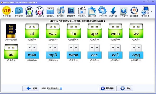The width and height of the screenshot is (156, 94).
Task: Close the dts音效大师 window
Action: point(153,2)
